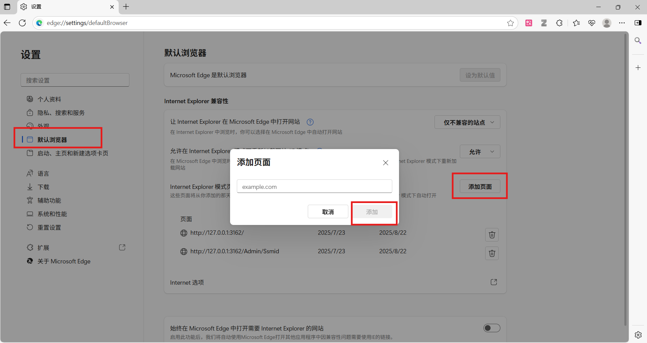This screenshot has height=343, width=647.
Task: Close the 添加页面 dialog with X
Action: tap(385, 163)
